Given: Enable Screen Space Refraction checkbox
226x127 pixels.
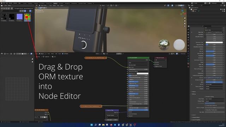Looking at the screenshot, I should [x=206, y=105].
